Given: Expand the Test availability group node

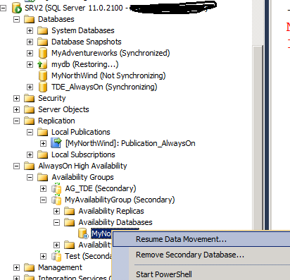Looking at the screenshot, I should tap(43, 256).
